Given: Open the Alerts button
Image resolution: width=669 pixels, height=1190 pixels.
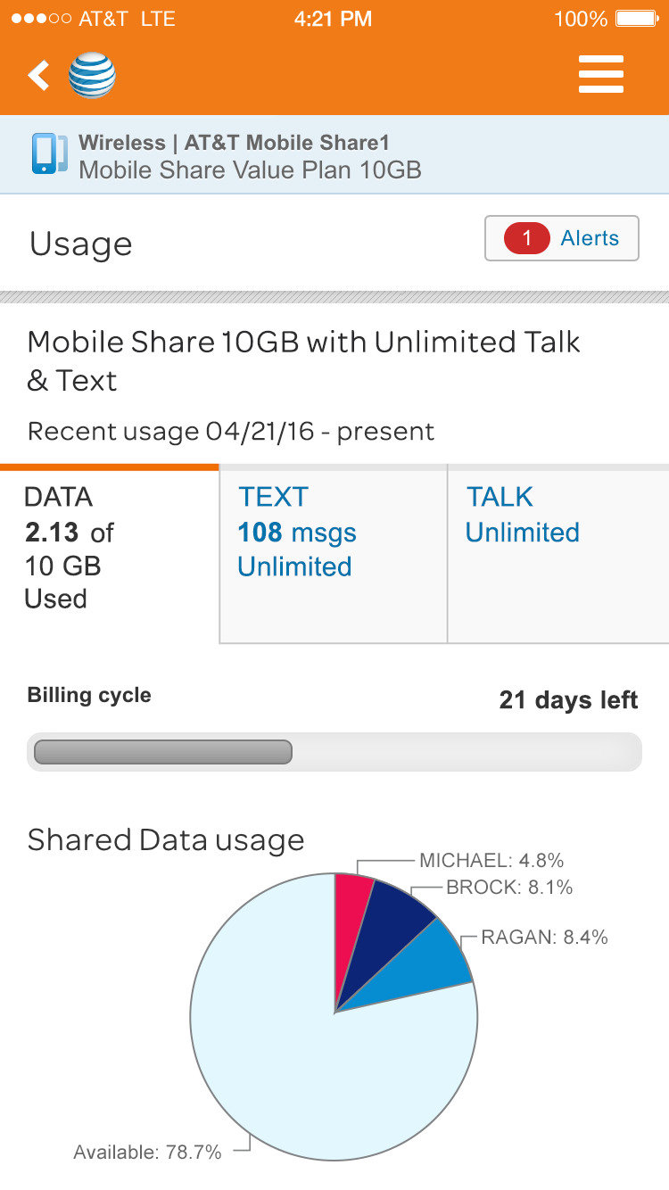Looking at the screenshot, I should click(562, 238).
